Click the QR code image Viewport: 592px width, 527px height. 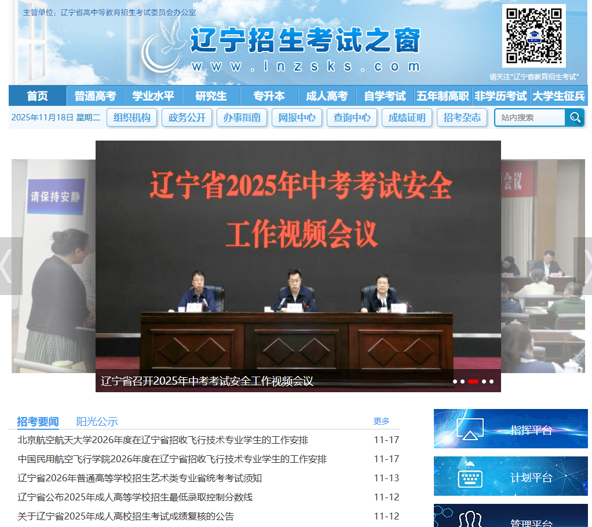coord(533,36)
